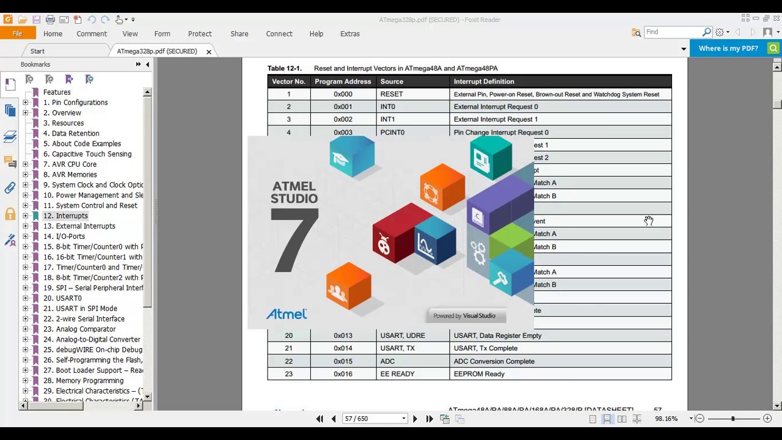Click the green search button beside Where is my PDF
The image size is (782, 440).
(x=773, y=48)
